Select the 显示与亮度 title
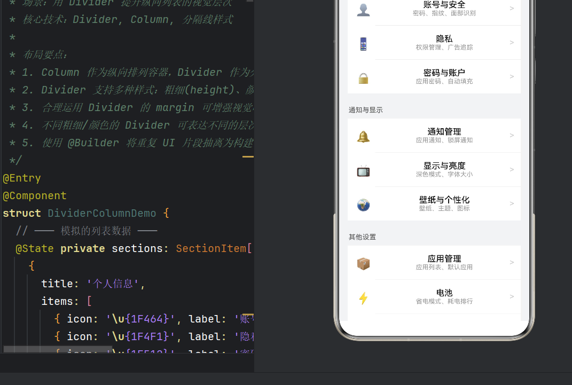The image size is (572, 385). (444, 166)
